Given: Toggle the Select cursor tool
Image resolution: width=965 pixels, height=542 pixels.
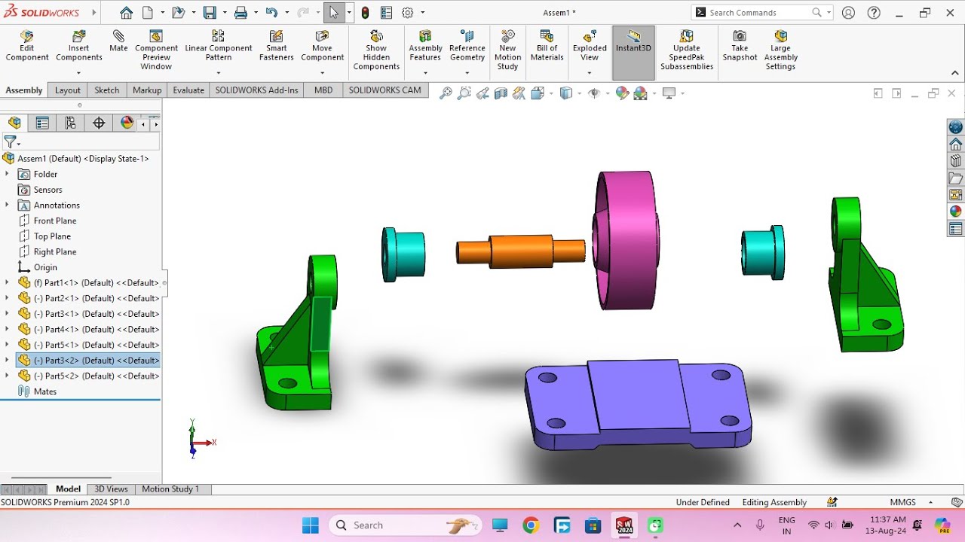Looking at the screenshot, I should click(334, 13).
